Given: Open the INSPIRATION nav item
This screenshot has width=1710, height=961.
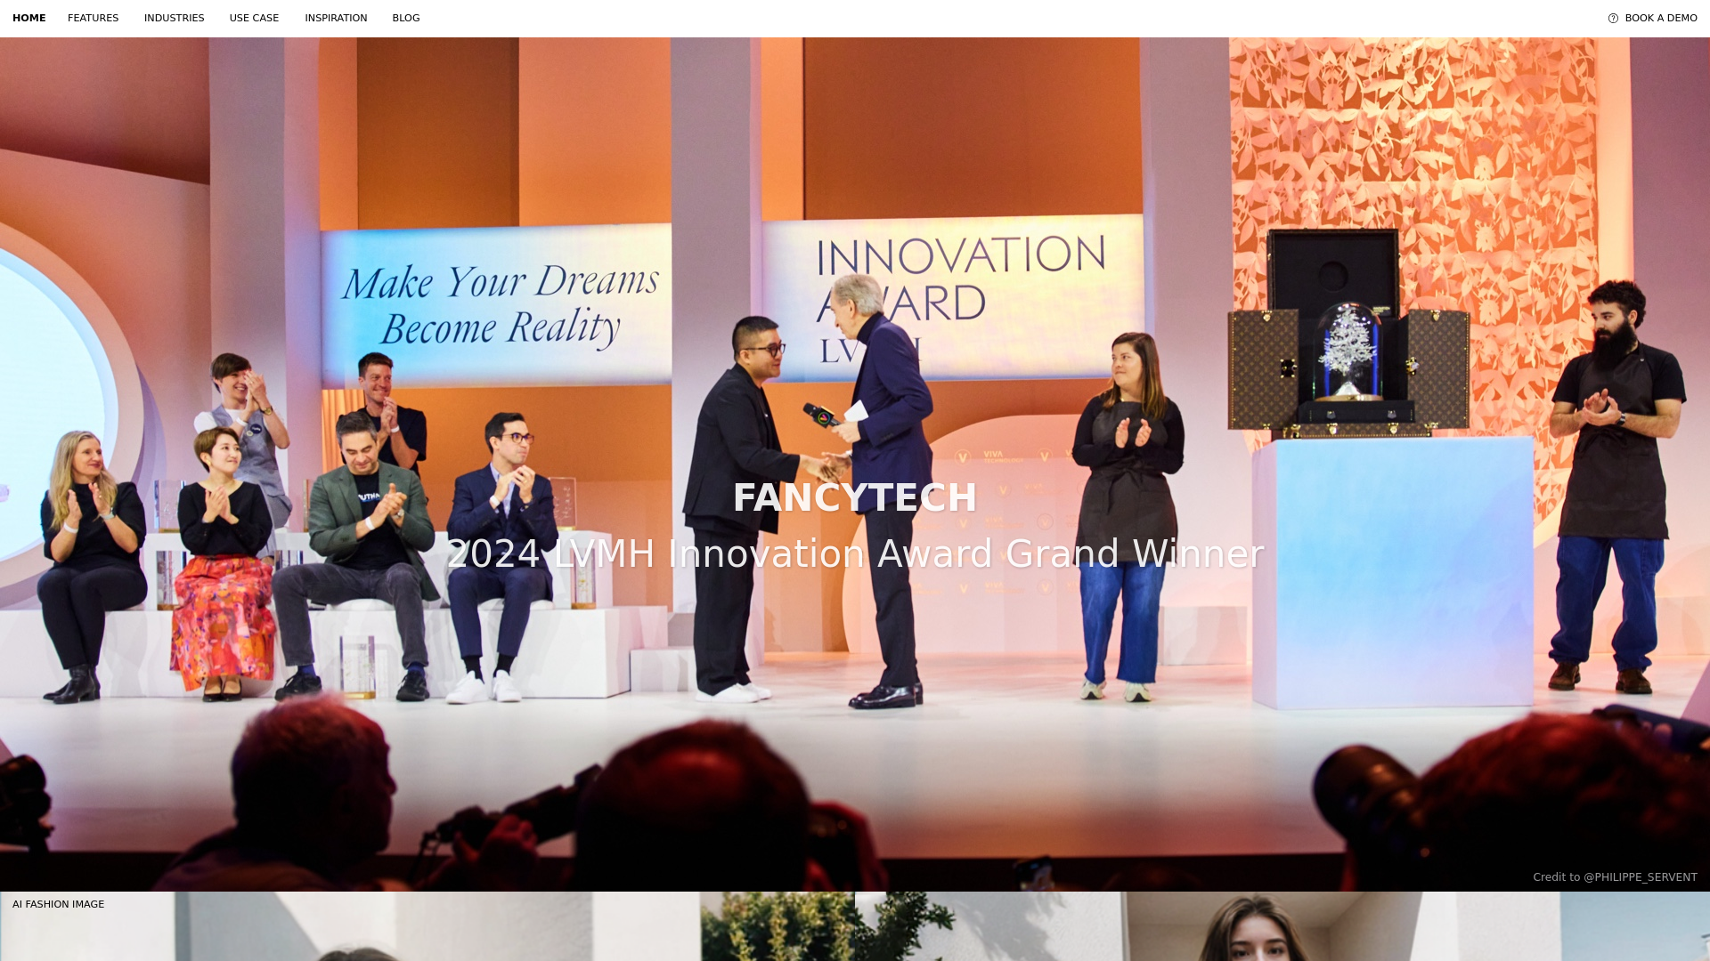Looking at the screenshot, I should pos(336,18).
